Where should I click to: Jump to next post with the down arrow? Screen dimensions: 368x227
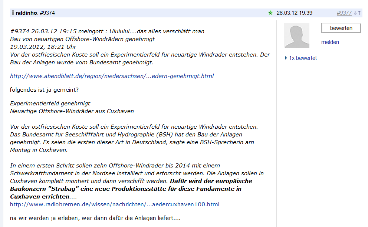click(355, 13)
